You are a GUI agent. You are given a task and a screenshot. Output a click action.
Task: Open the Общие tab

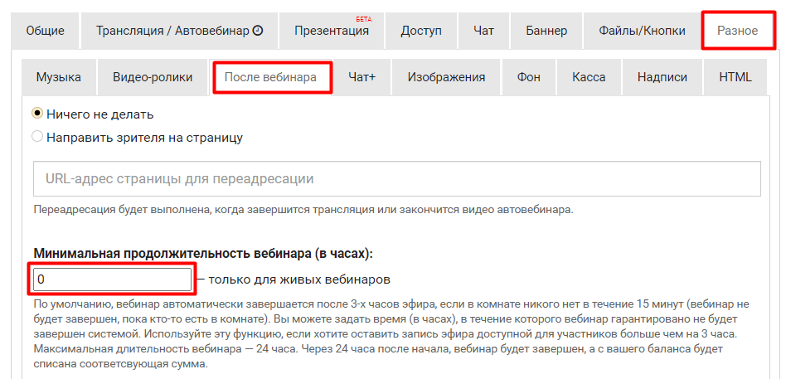[45, 31]
